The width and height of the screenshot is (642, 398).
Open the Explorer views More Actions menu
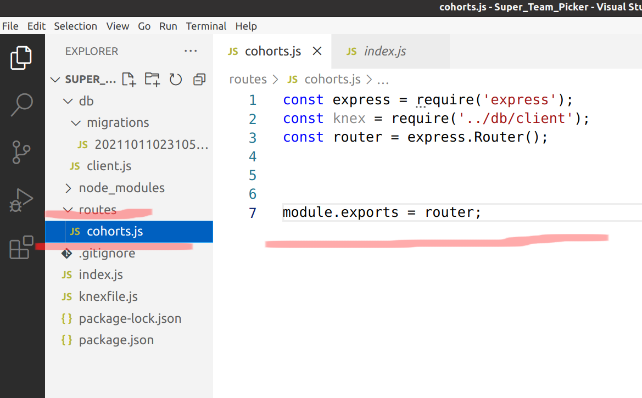coord(191,51)
